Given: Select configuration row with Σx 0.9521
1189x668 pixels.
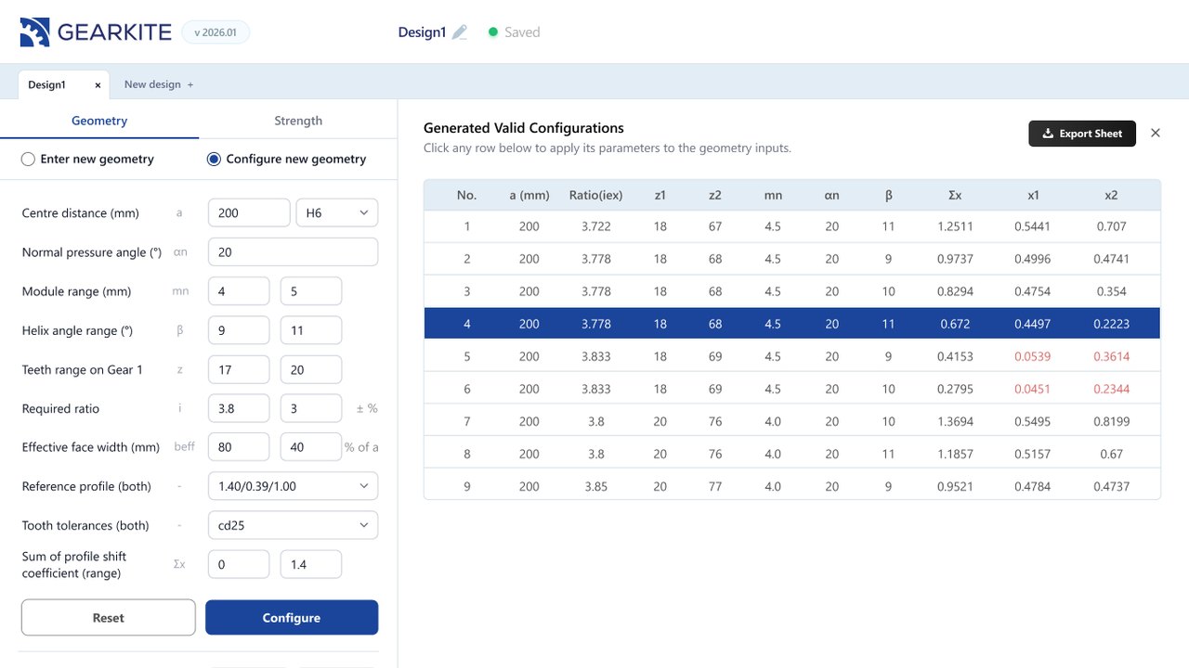Looking at the screenshot, I should pos(792,486).
